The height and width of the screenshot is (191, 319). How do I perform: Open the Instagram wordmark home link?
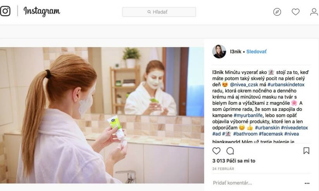click(x=42, y=11)
